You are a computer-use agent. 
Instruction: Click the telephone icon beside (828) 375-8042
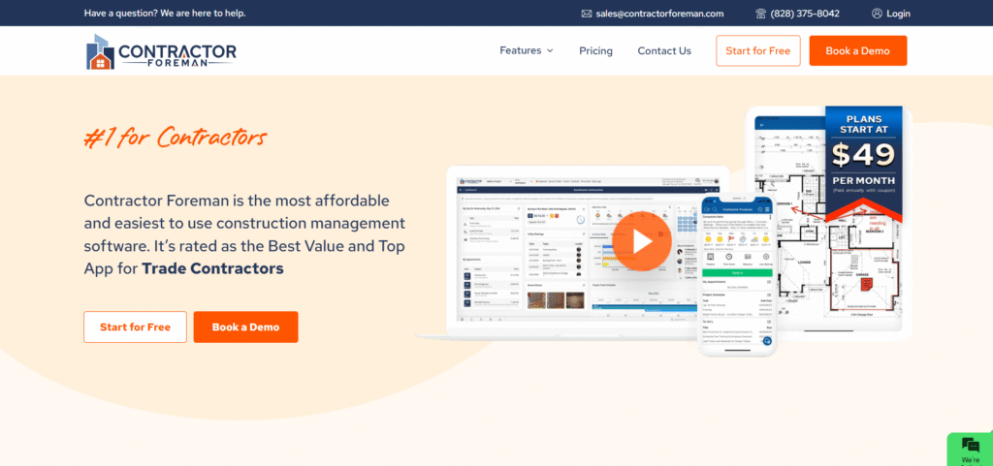coord(760,14)
